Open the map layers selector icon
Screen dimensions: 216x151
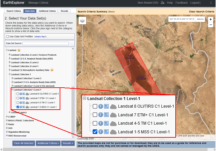point(82,20)
